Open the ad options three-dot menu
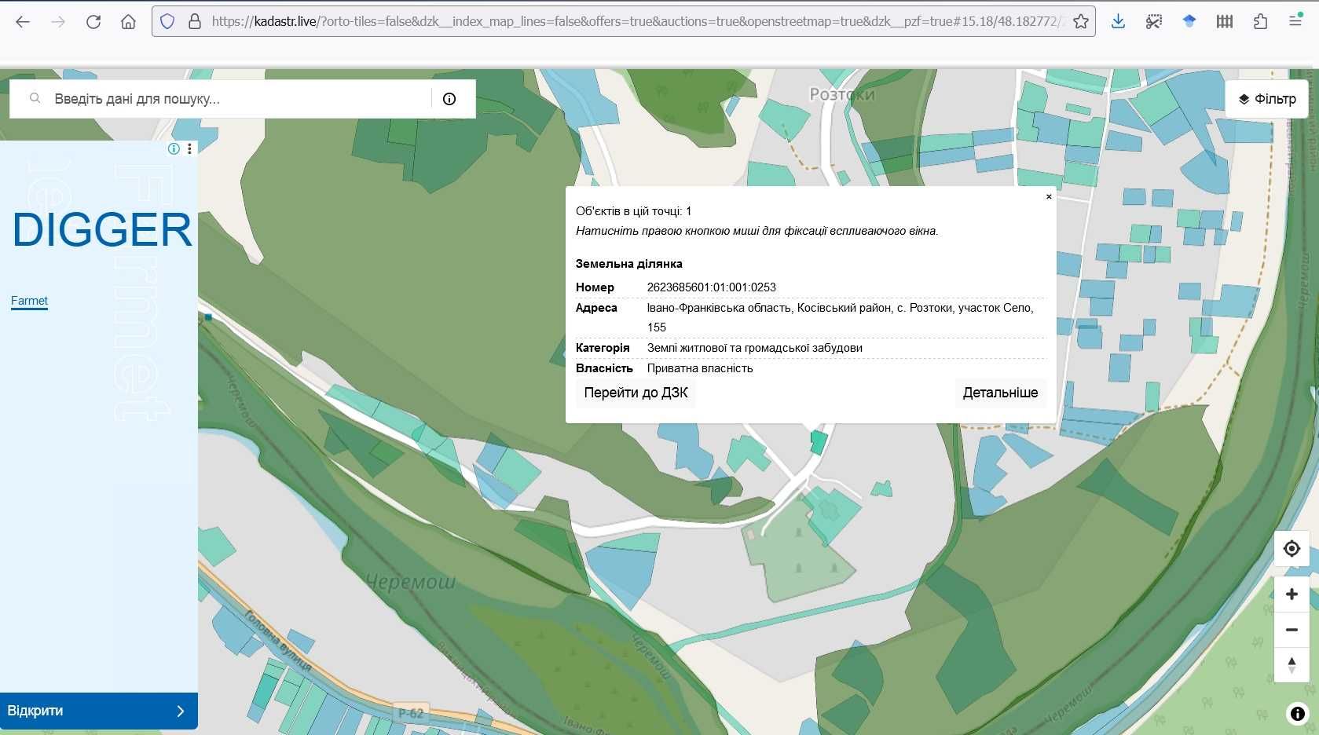Screen dimensions: 1319x735 (x=189, y=148)
